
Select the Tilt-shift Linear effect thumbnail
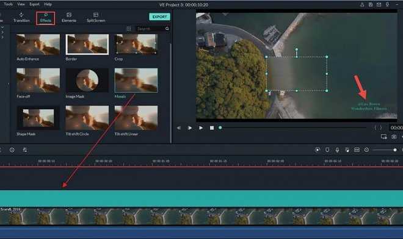coord(136,118)
